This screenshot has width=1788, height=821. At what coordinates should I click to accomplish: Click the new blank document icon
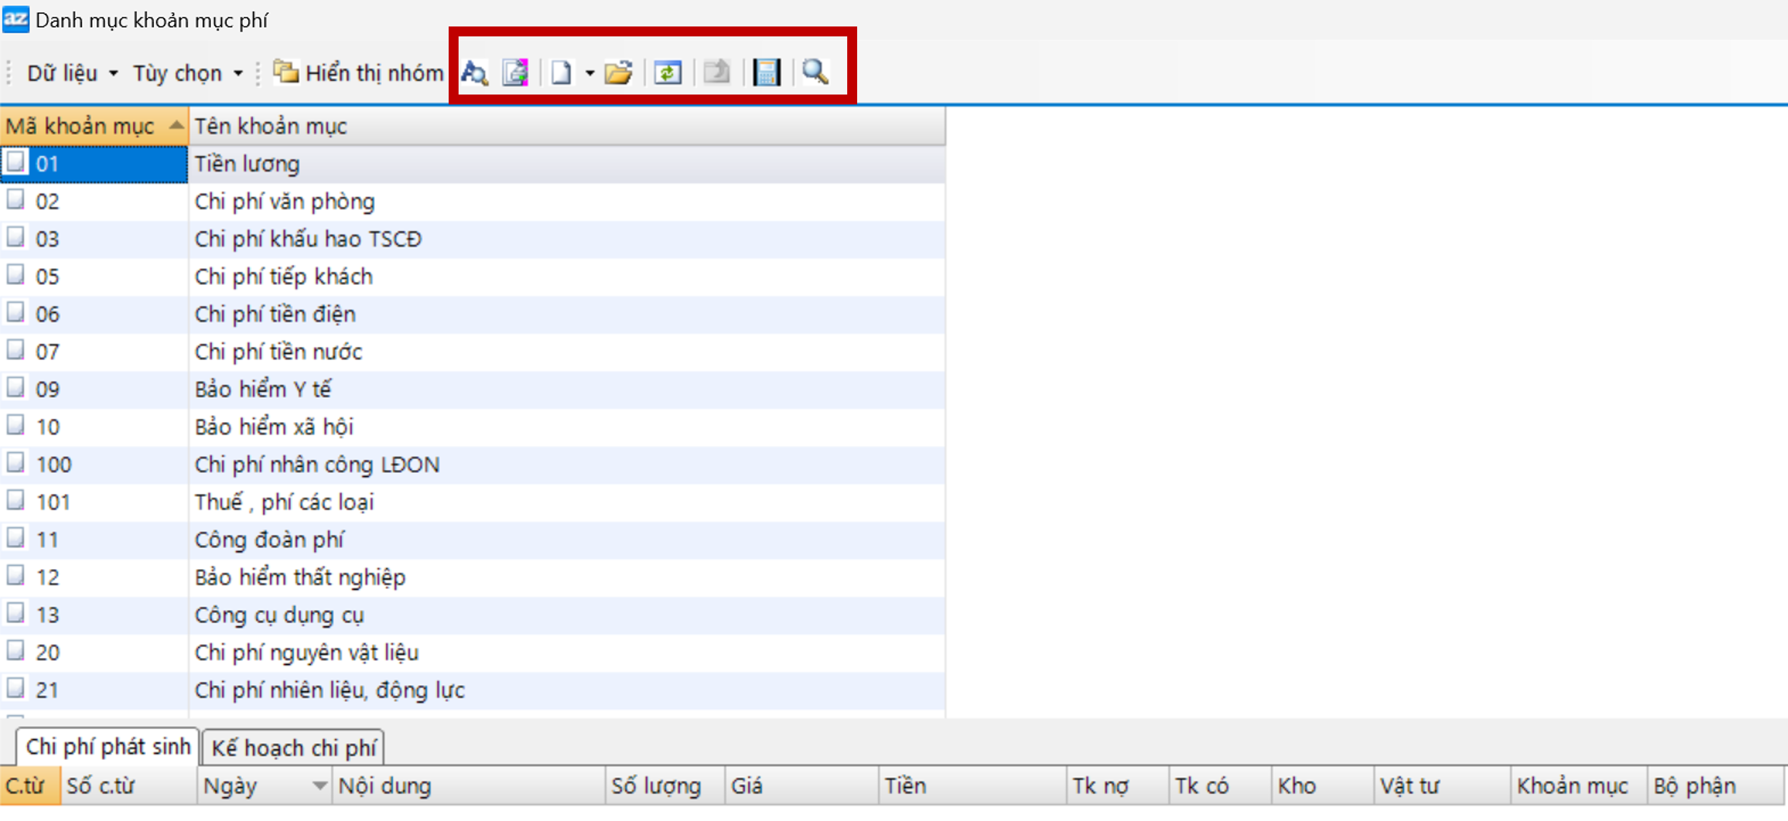pyautogui.click(x=561, y=73)
